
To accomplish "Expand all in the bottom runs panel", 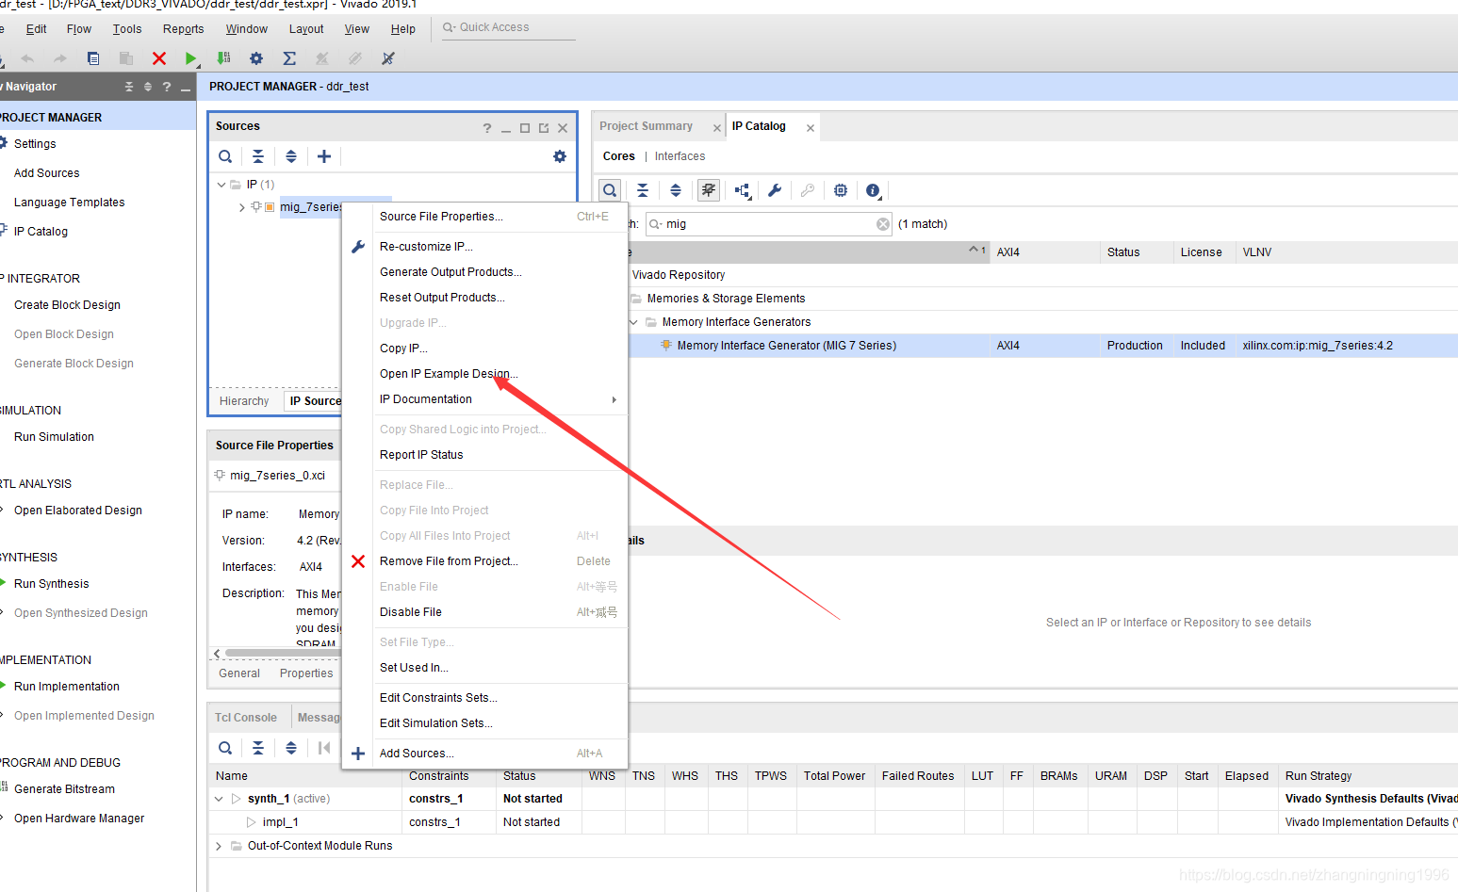I will pos(291,748).
